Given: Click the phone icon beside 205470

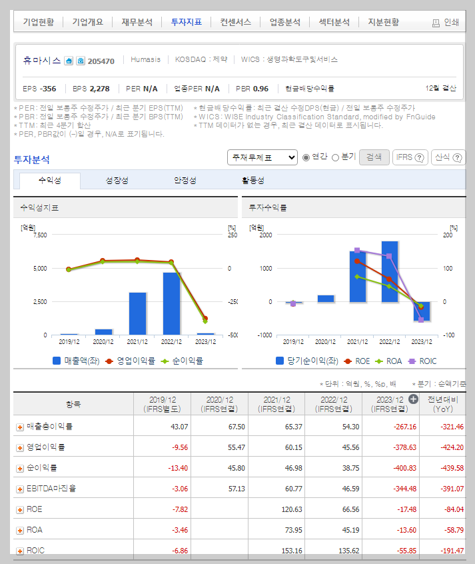Looking at the screenshot, I should (81, 61).
